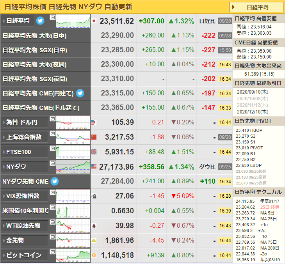
Task: Click the 日経平均 price 23,511.62
Action: click(116, 21)
